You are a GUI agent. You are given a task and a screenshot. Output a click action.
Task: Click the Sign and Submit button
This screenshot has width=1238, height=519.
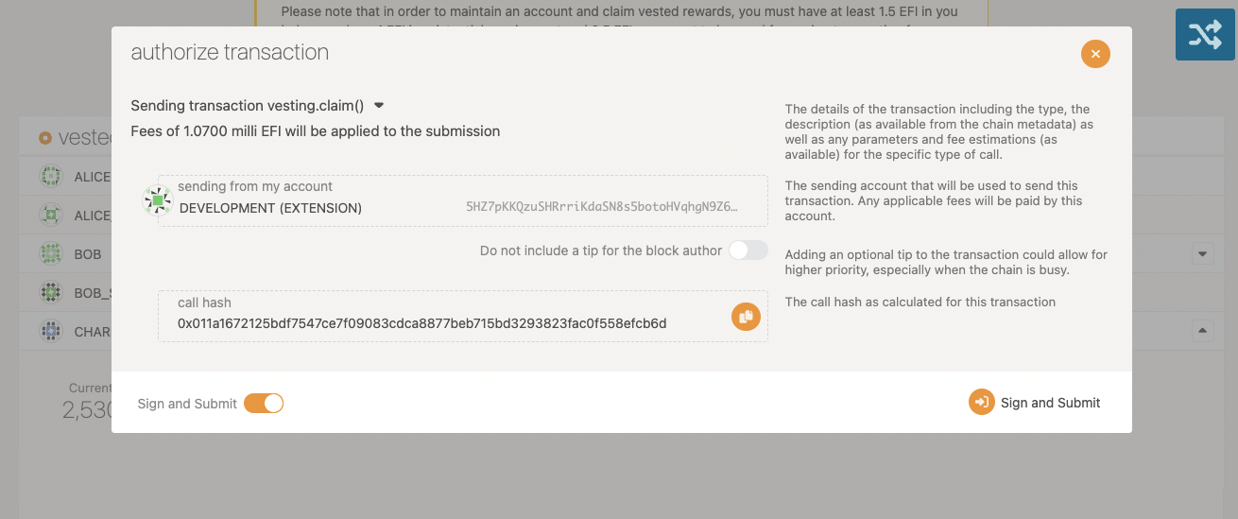pyautogui.click(x=1035, y=403)
